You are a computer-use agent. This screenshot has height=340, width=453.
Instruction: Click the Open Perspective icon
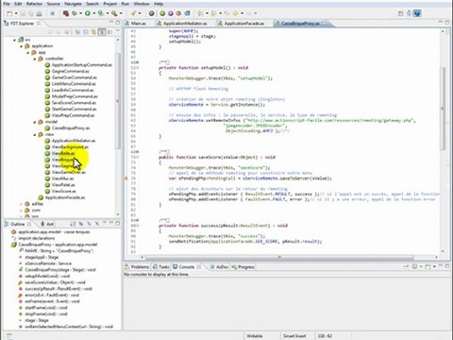click(400, 13)
